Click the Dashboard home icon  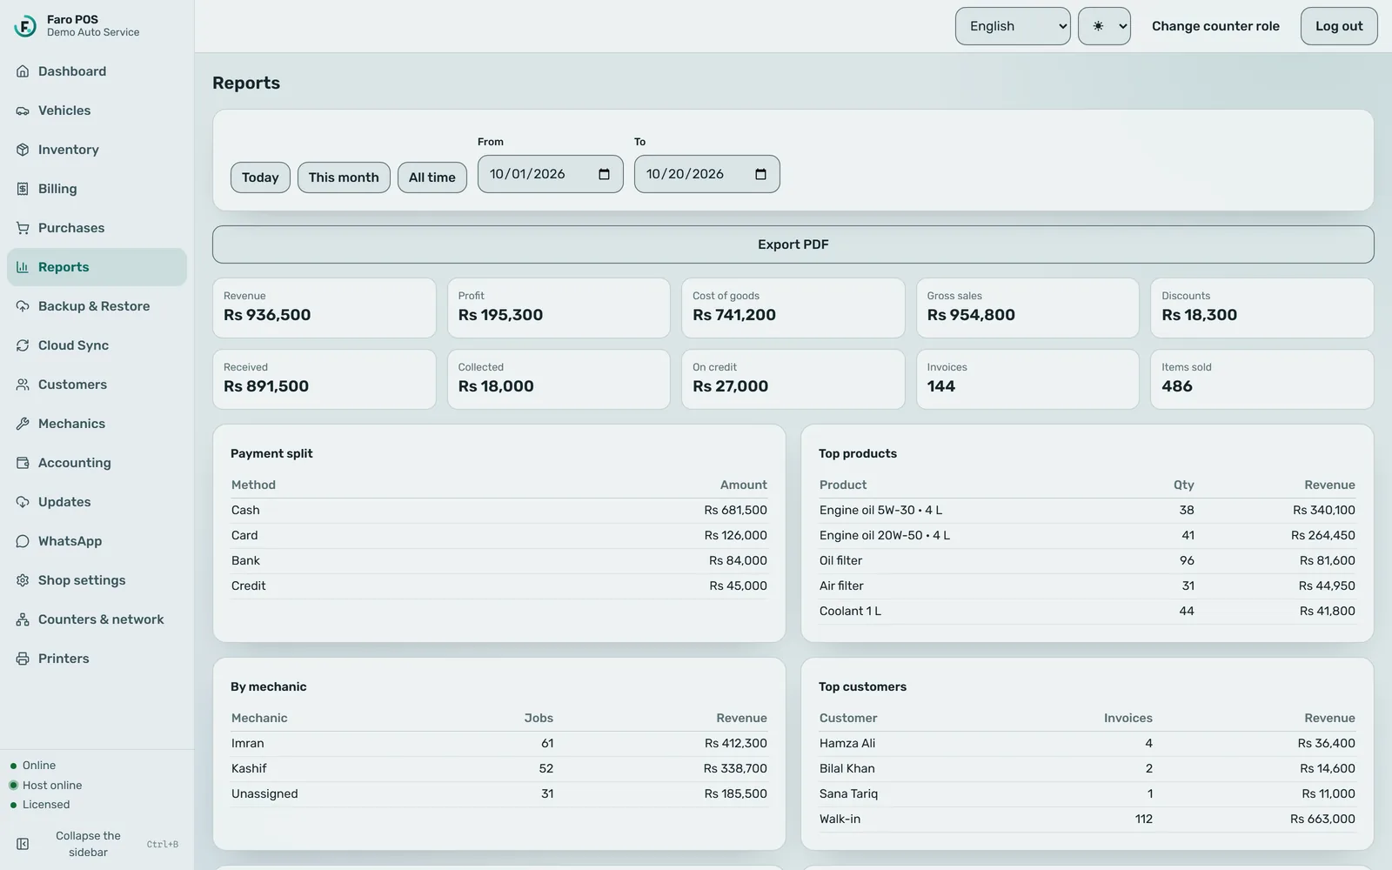(x=23, y=71)
